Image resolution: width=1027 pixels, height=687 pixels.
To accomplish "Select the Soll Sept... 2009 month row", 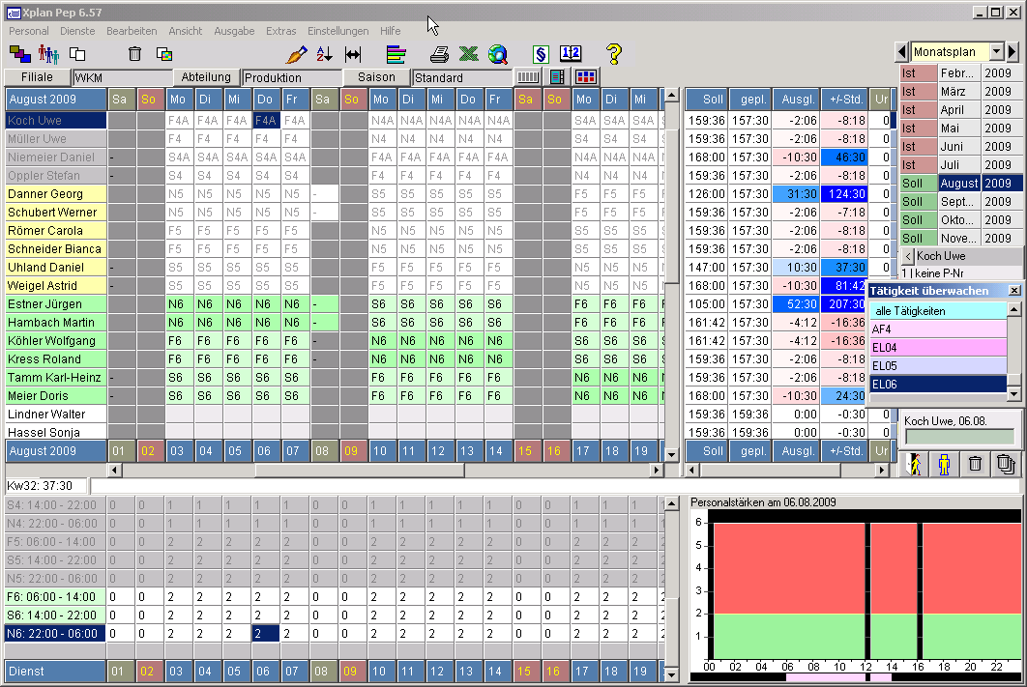I will (961, 202).
